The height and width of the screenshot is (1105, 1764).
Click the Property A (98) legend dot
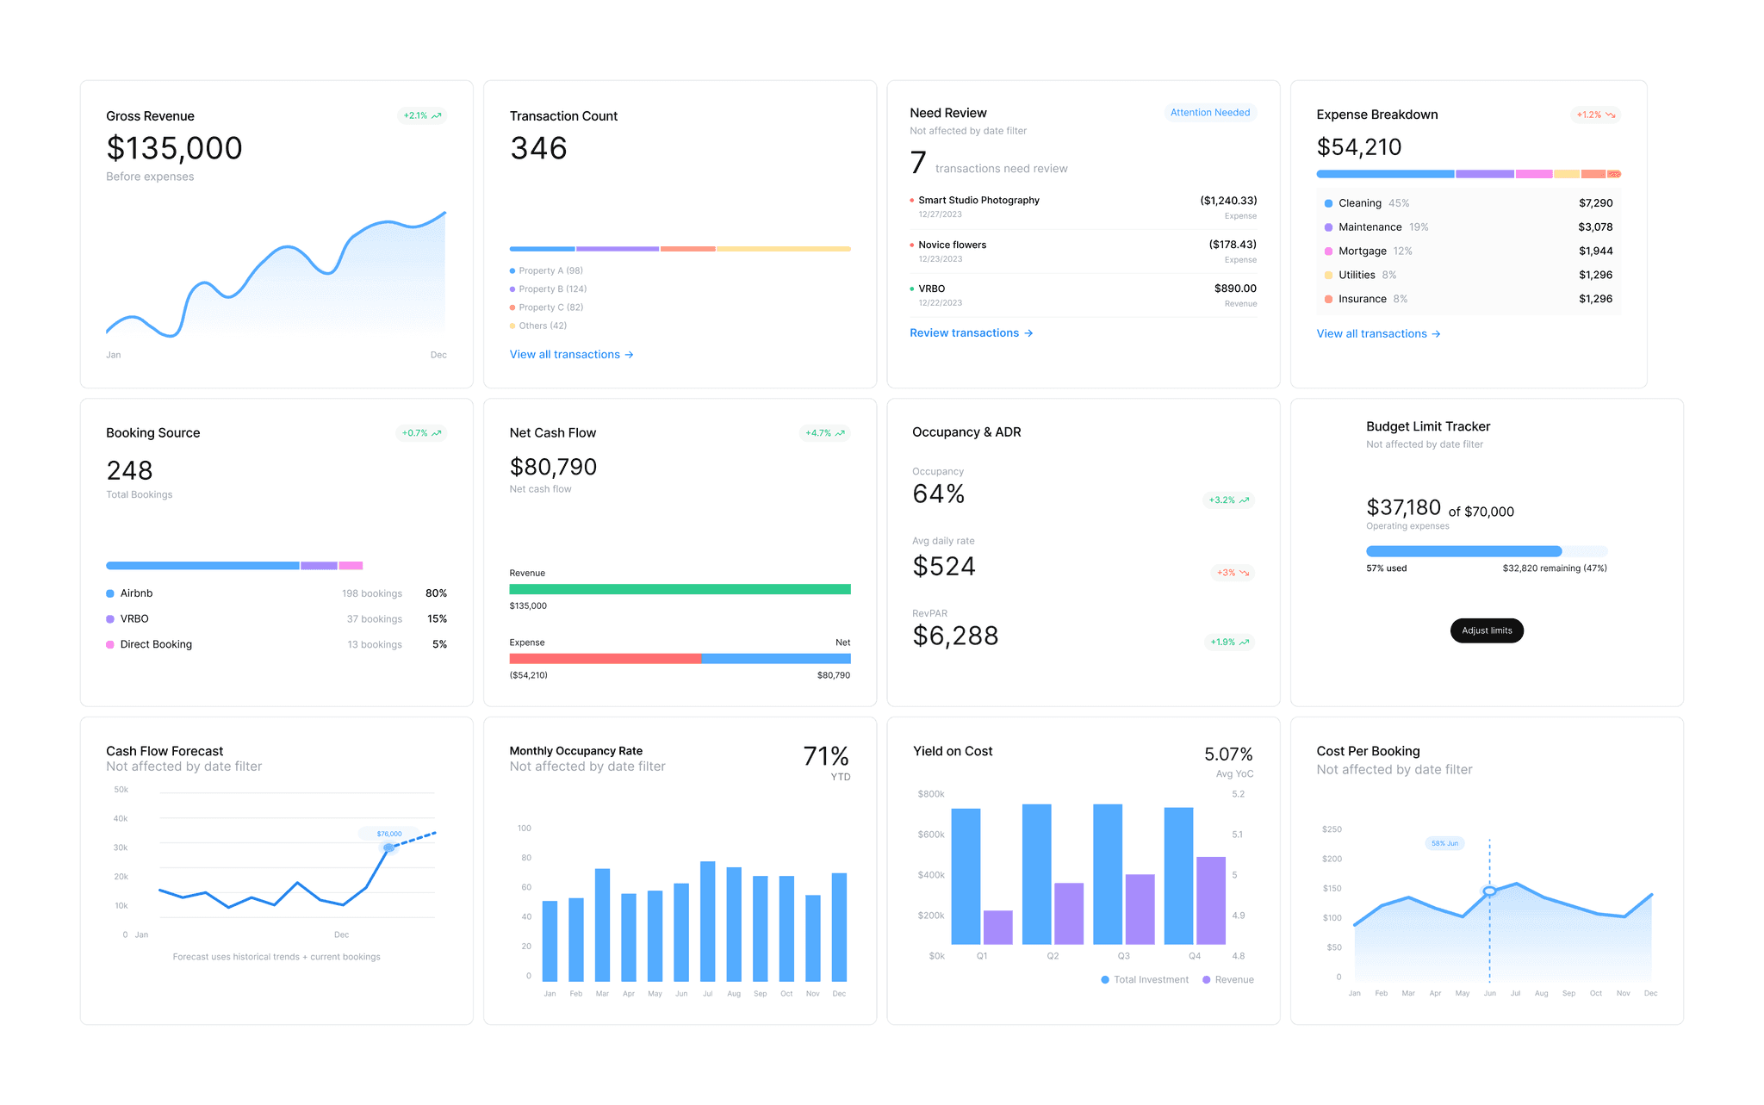click(512, 271)
